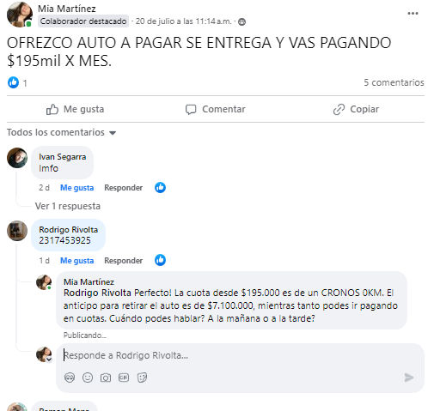Click the send arrow icon
Screen dimensions: 434x411
409,378
